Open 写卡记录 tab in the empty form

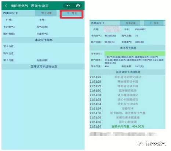pos(46,13)
